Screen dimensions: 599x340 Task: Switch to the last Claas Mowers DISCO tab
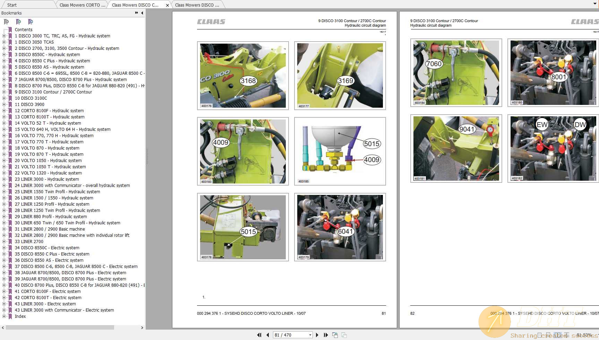click(x=197, y=5)
